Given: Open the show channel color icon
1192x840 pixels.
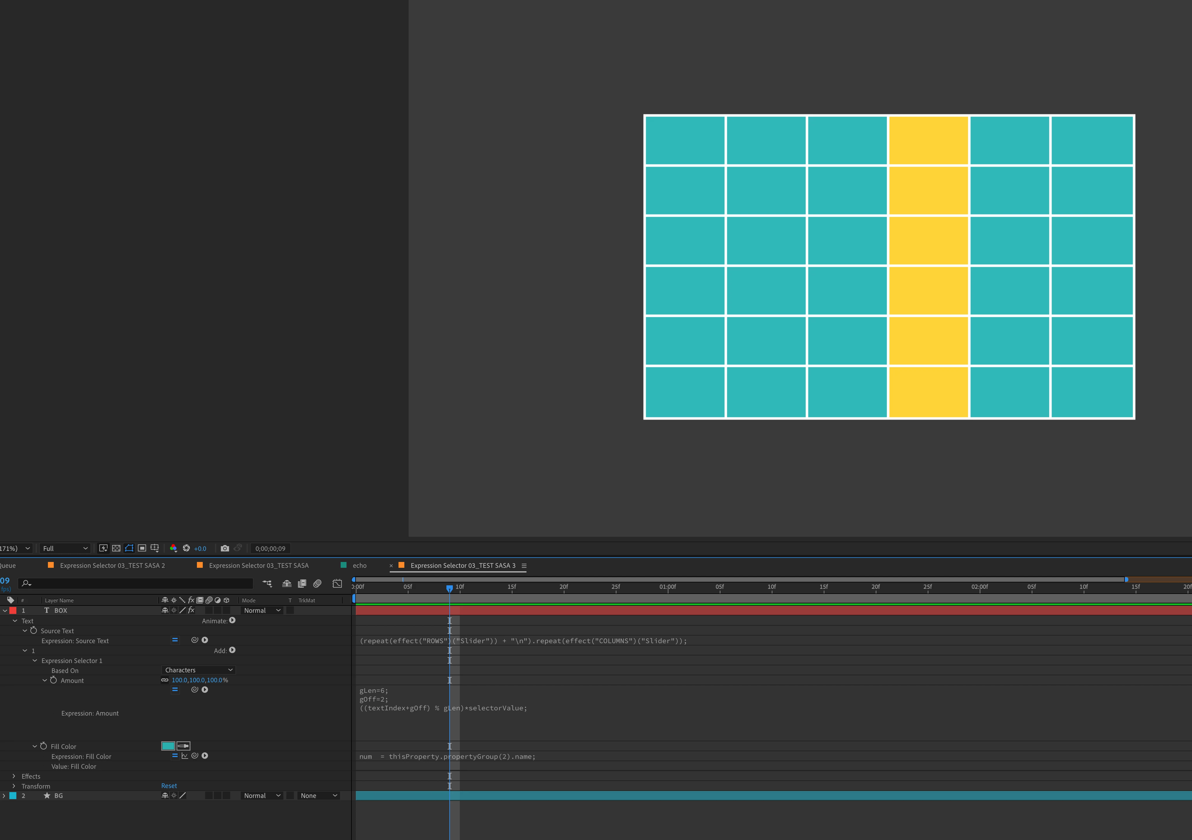Looking at the screenshot, I should point(174,548).
